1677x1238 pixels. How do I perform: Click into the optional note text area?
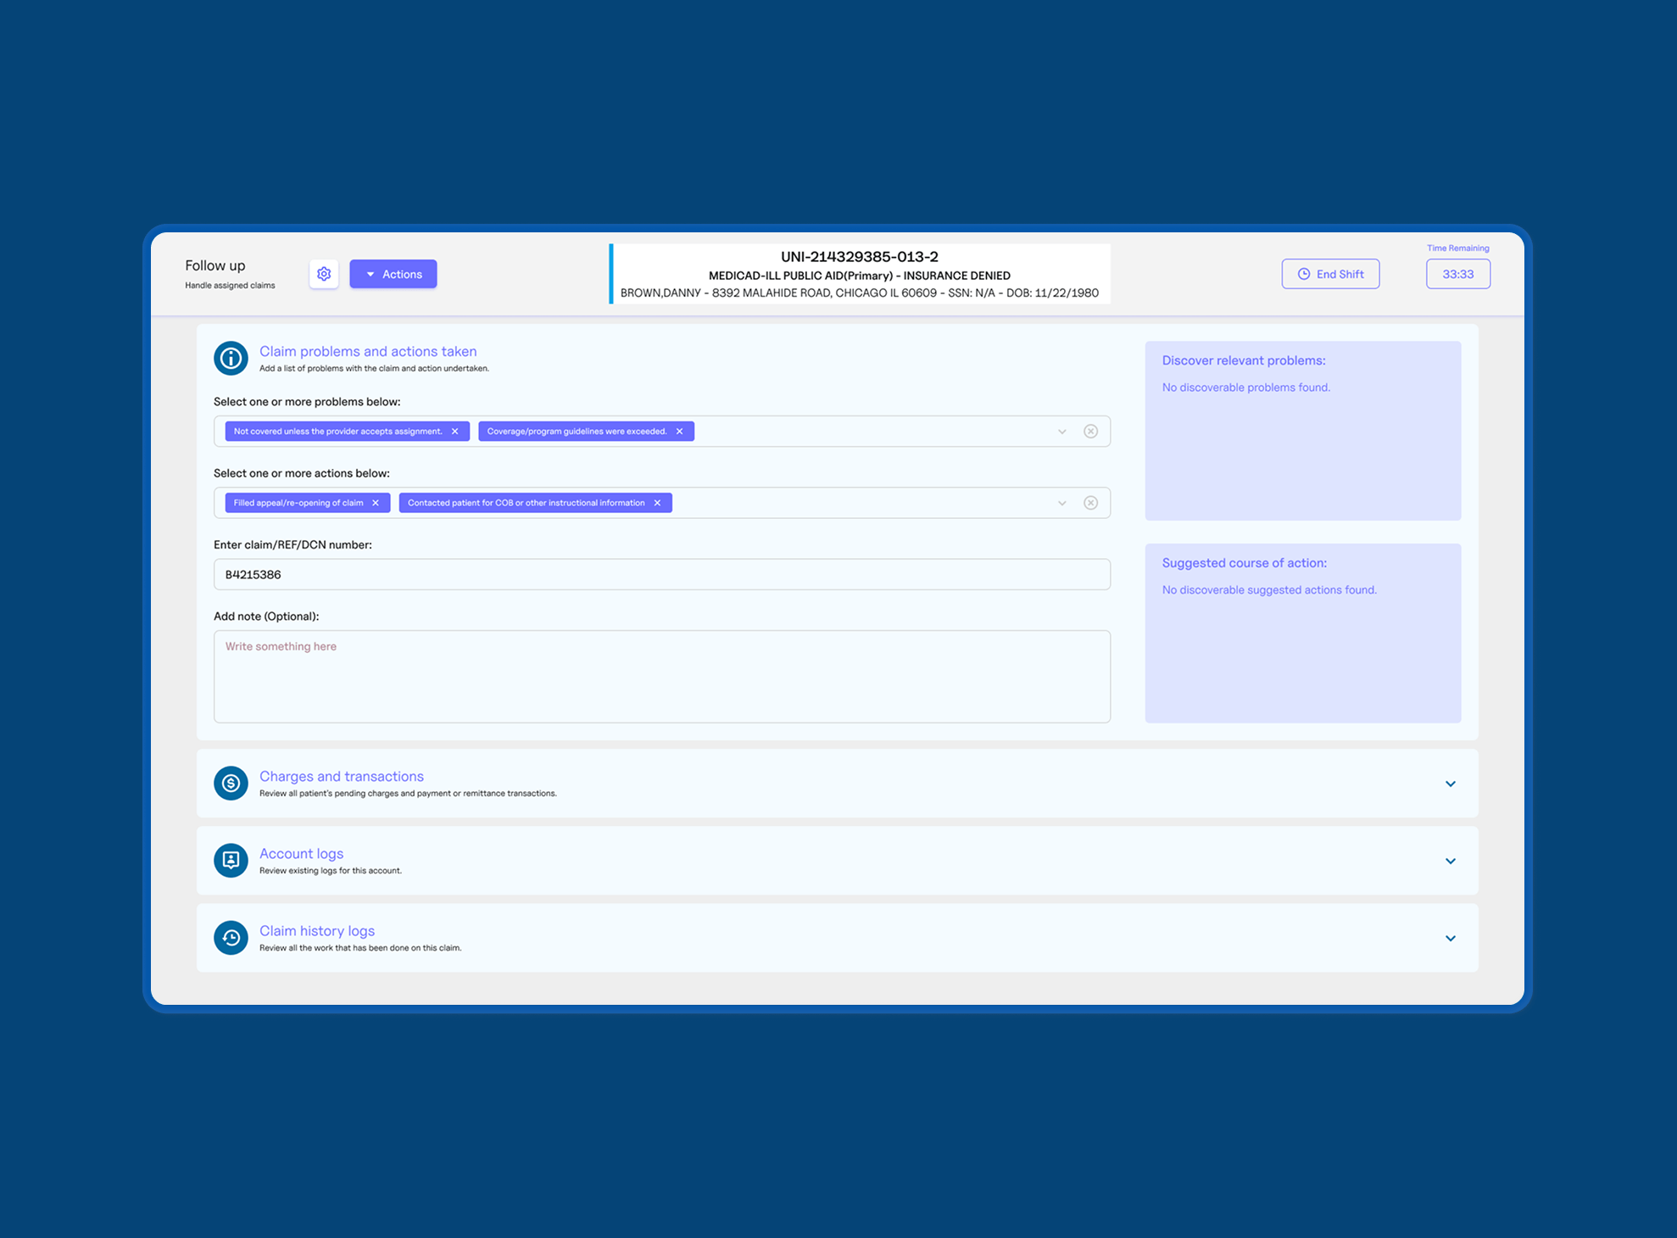coord(661,676)
